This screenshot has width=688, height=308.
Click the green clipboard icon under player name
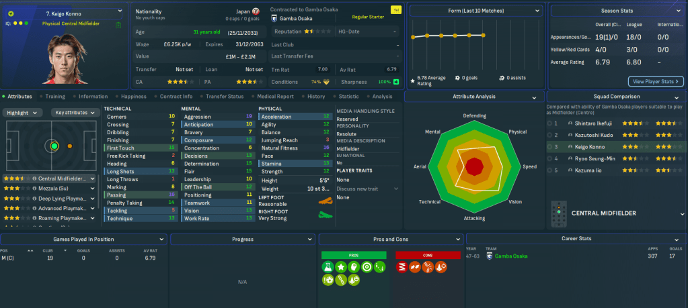[x=118, y=24]
